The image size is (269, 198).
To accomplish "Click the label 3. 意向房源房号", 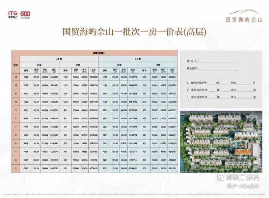I will point(197,97).
